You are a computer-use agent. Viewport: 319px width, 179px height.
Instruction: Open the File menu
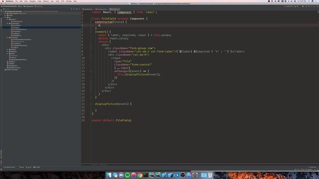point(16,1)
